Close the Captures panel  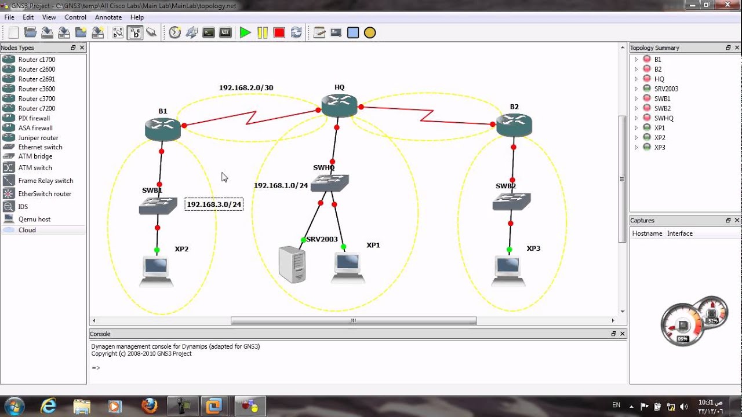pyautogui.click(x=737, y=220)
